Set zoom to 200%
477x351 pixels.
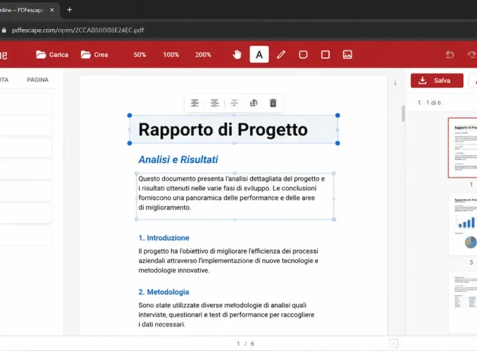(203, 55)
